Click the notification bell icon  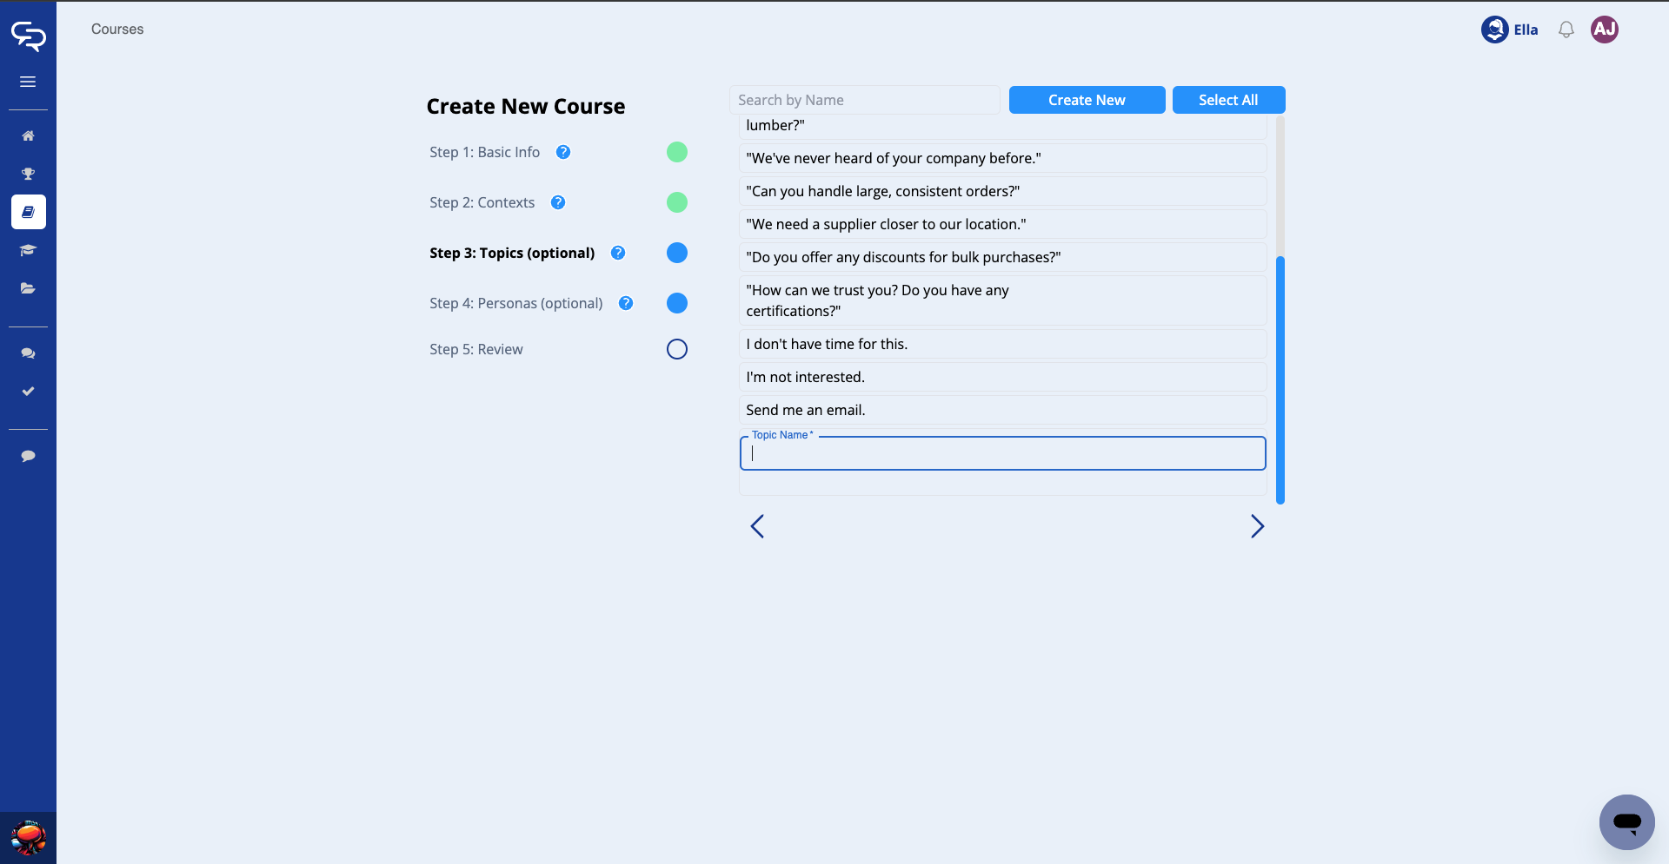click(x=1566, y=30)
